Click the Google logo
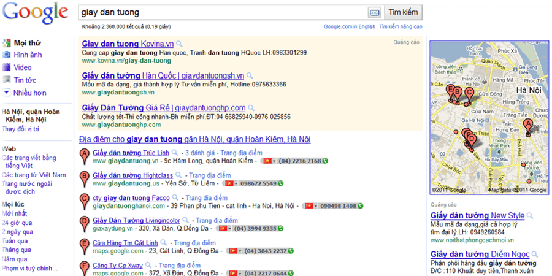Image resolution: width=552 pixels, height=276 pixels. 35,13
